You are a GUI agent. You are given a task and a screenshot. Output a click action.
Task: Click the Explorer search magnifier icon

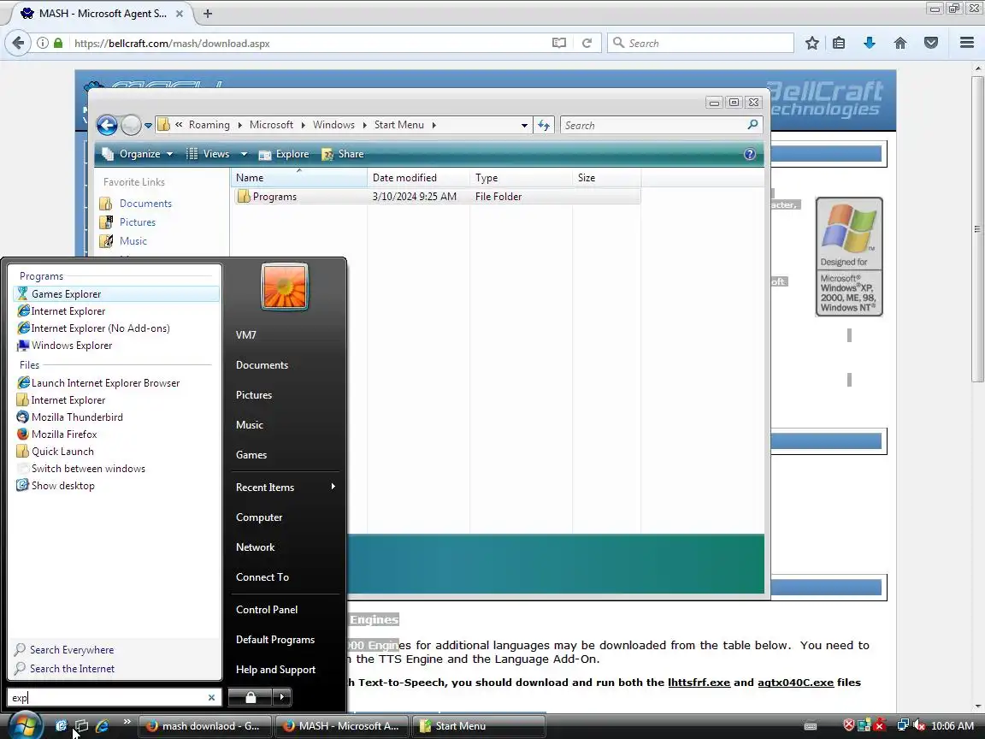point(752,124)
